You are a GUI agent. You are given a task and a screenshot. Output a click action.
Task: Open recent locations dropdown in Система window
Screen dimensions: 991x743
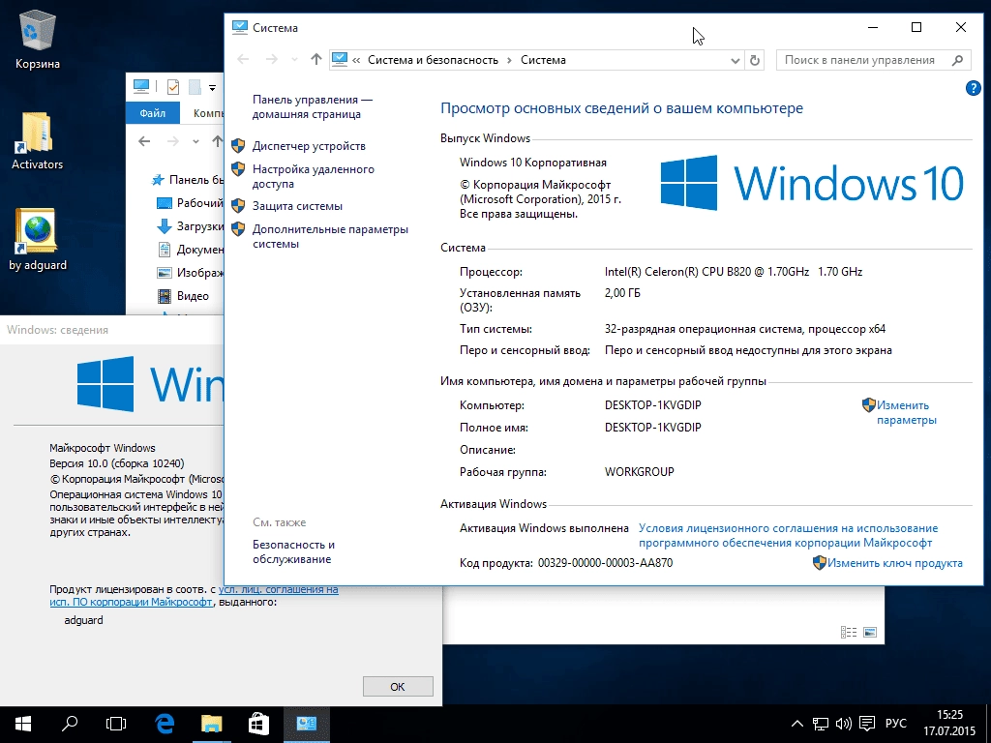click(x=294, y=59)
